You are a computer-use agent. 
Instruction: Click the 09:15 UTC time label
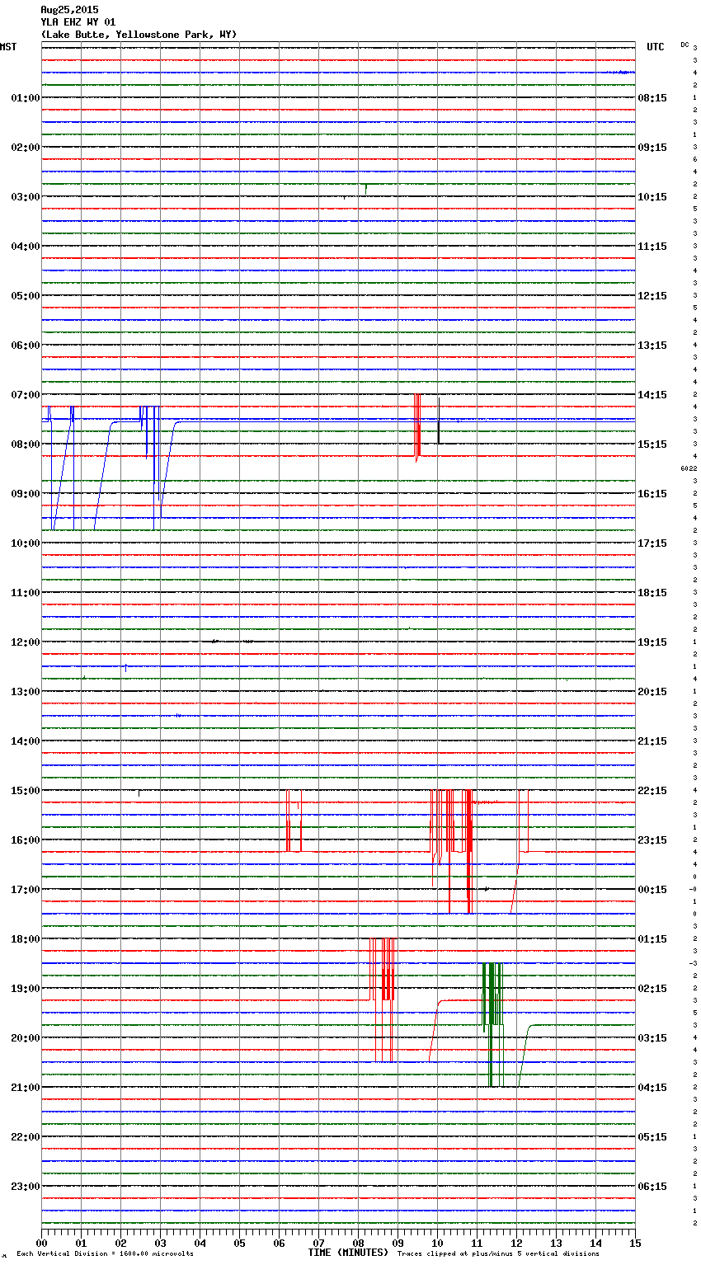(652, 147)
